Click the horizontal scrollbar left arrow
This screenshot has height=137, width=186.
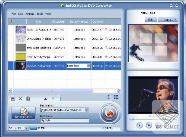[10, 91]
